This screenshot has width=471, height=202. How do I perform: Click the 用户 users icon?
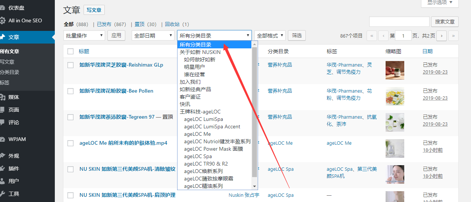[2, 181]
